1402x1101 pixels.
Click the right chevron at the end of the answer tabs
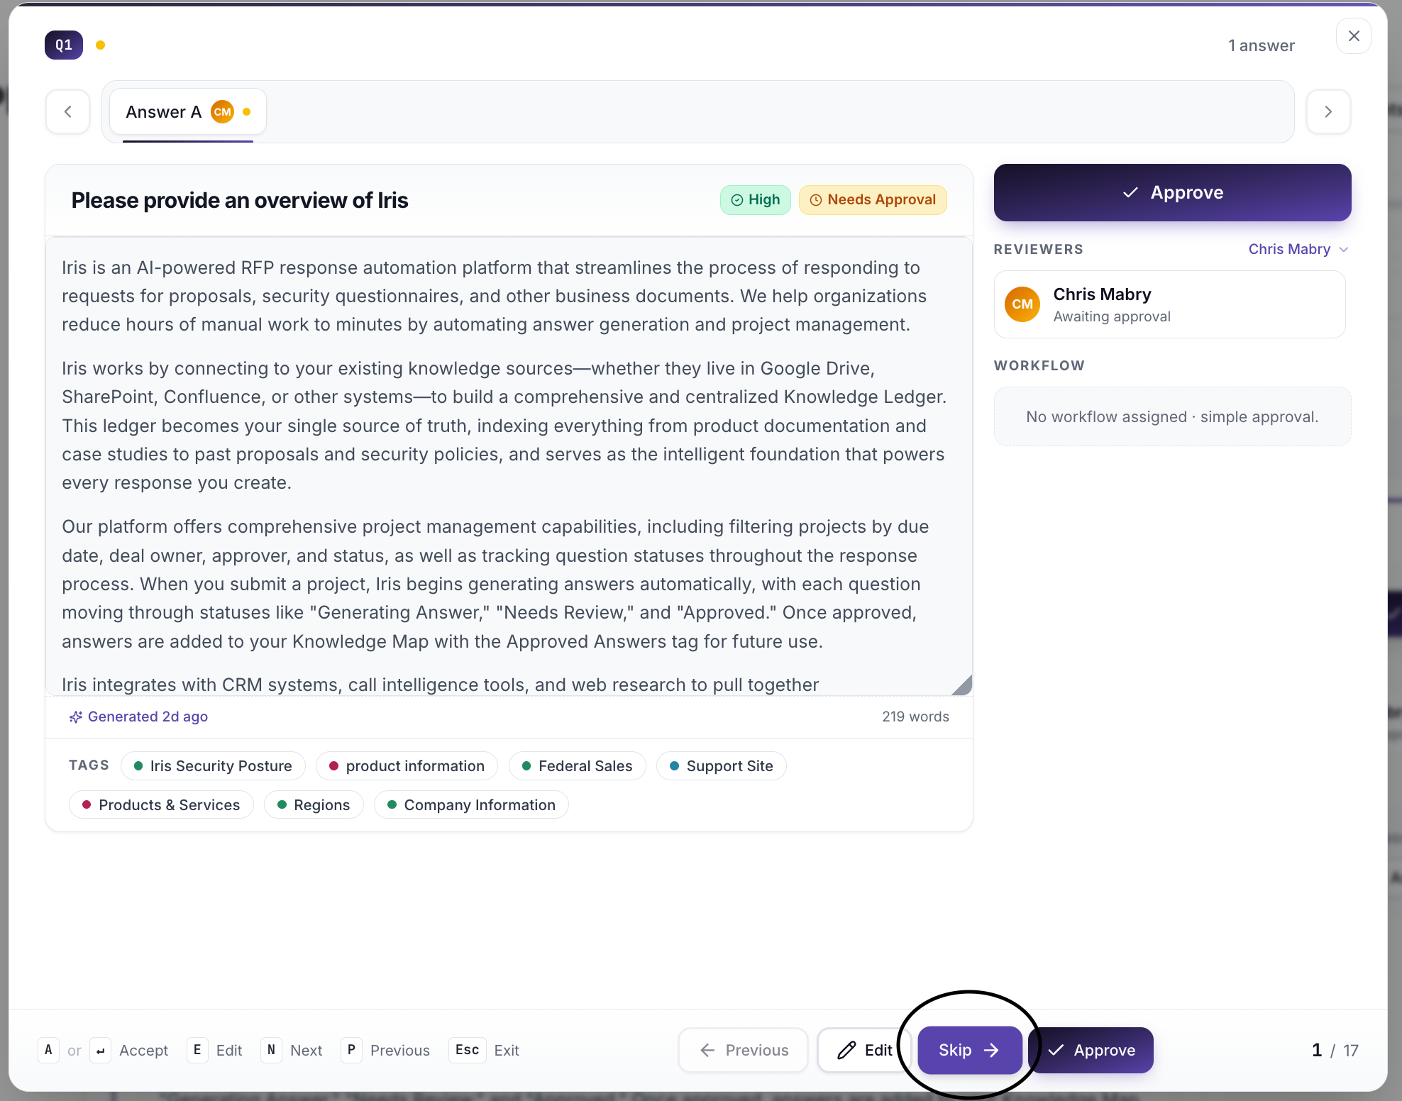pos(1328,112)
